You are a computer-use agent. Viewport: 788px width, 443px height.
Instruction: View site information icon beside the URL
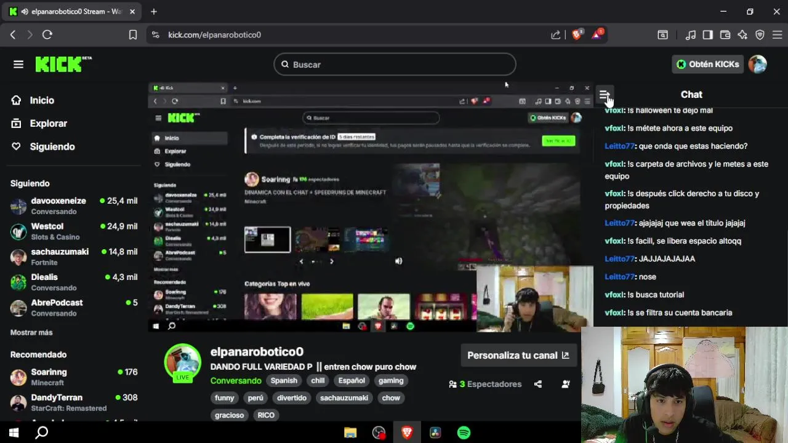[155, 35]
